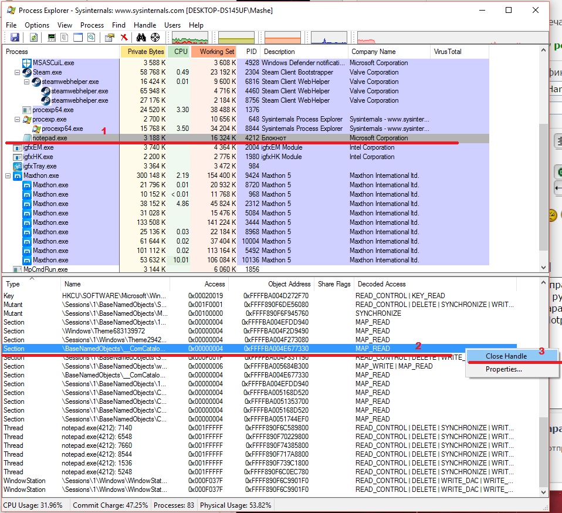Sort by the Private Bytes column header
This screenshot has width=562, height=513.
[x=145, y=52]
